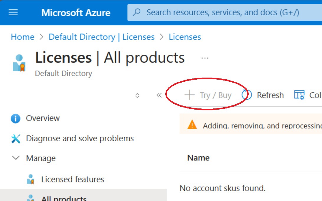Click the Name column header
The height and width of the screenshot is (201, 322).
click(x=198, y=158)
